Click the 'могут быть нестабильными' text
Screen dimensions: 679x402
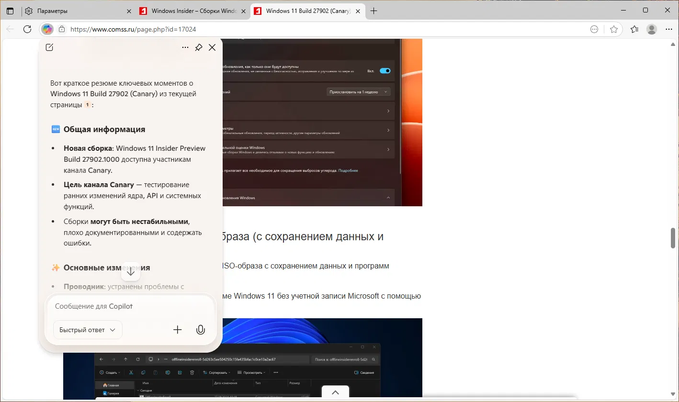(x=140, y=222)
